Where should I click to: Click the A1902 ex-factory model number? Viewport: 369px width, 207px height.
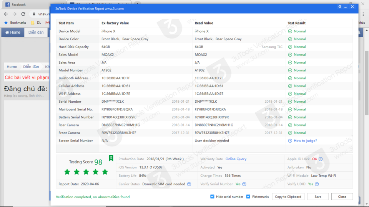(x=106, y=70)
